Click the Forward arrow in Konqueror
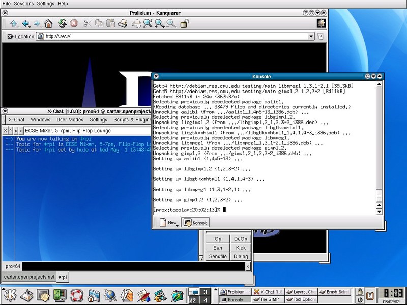Viewport: 407px width, 305px height. coord(37,23)
